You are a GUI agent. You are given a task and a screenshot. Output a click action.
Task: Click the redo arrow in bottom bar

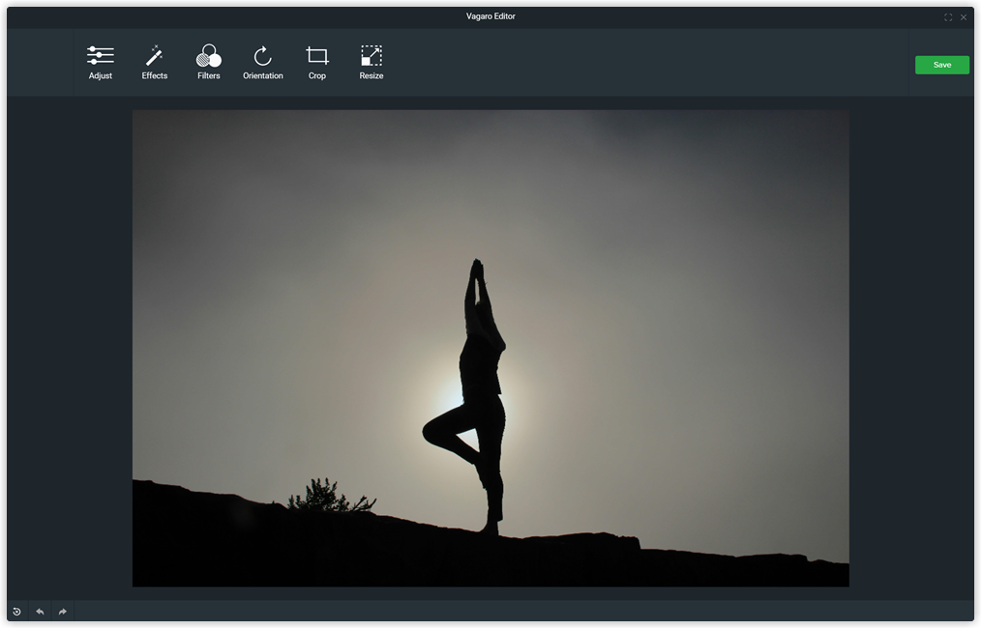point(63,612)
